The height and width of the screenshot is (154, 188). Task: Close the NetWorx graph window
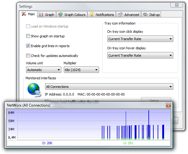pyautogui.click(x=168, y=105)
